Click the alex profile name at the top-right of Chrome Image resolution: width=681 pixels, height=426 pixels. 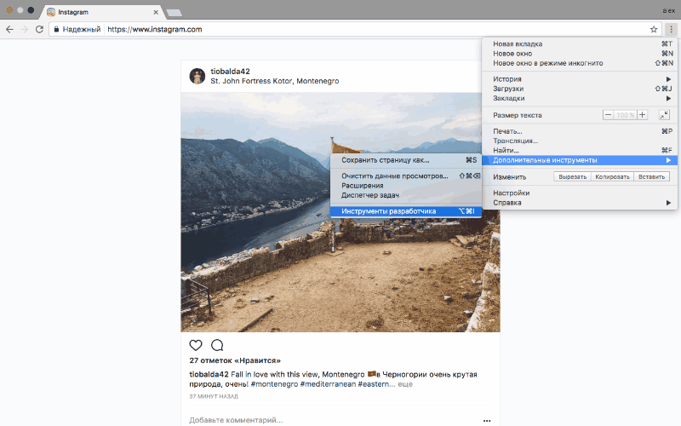point(668,10)
